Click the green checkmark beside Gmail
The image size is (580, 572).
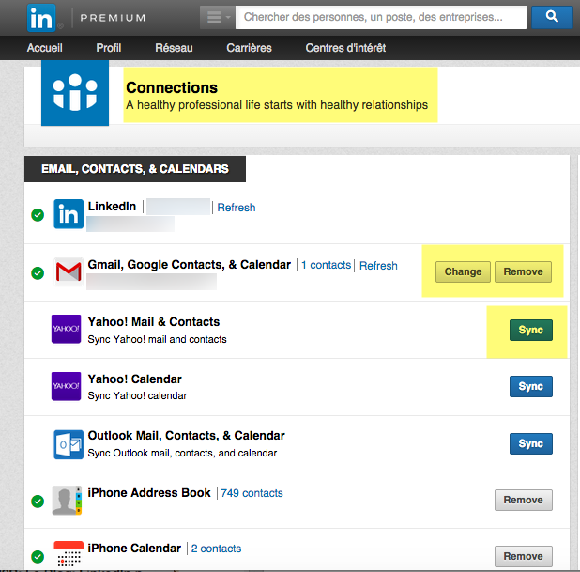(38, 273)
